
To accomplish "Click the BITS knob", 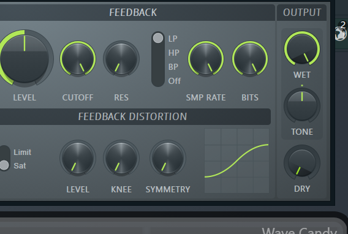I will point(250,59).
